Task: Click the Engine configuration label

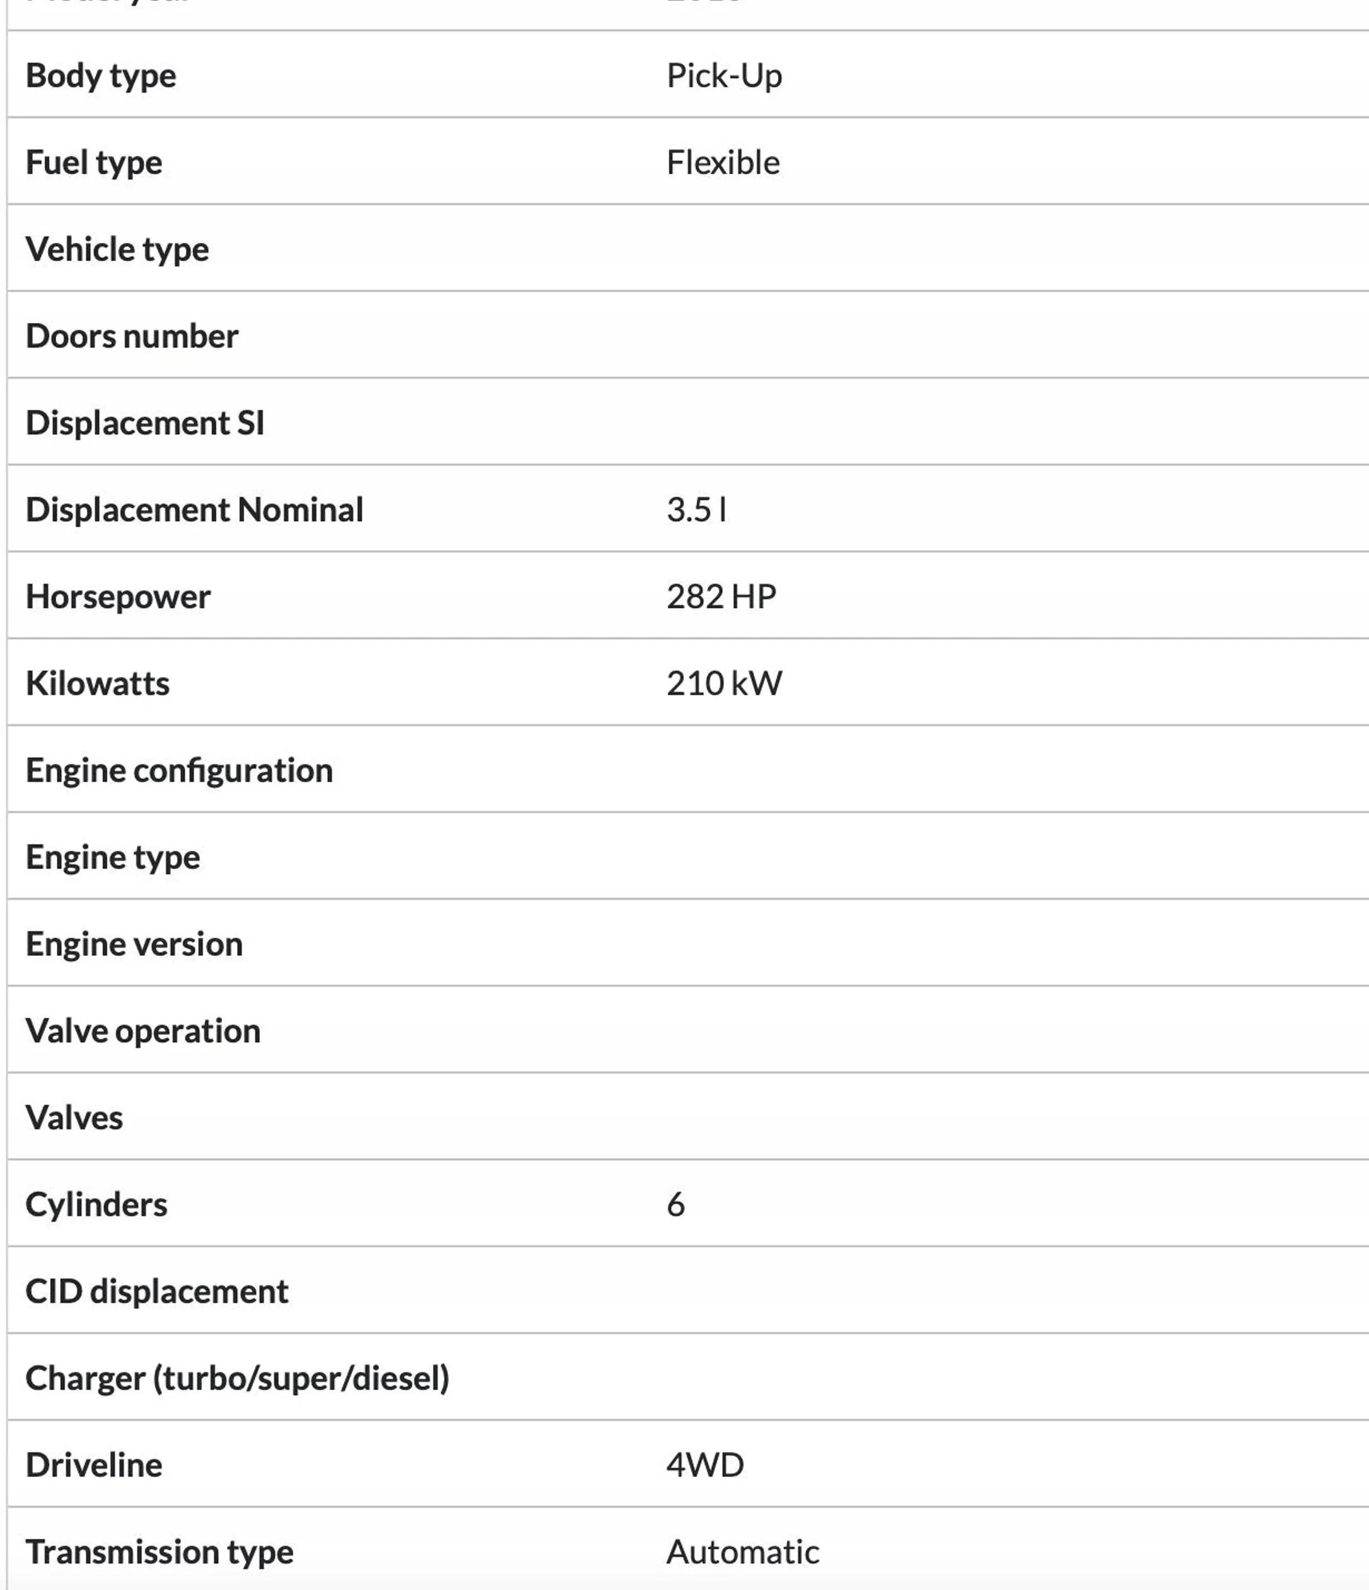Action: (x=180, y=770)
